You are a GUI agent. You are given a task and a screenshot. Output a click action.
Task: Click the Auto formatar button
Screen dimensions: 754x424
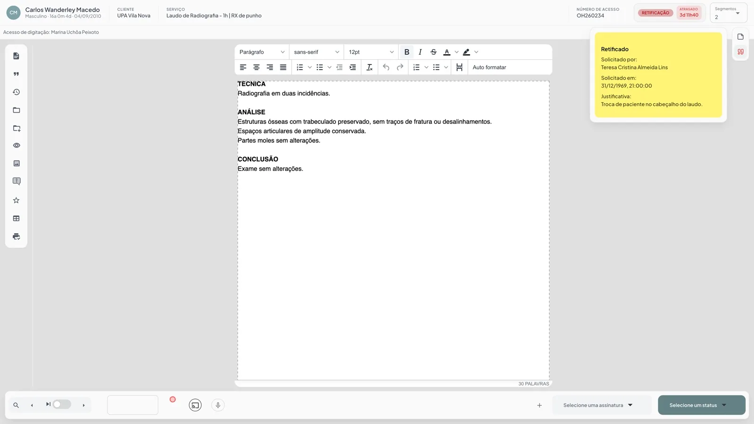[489, 67]
